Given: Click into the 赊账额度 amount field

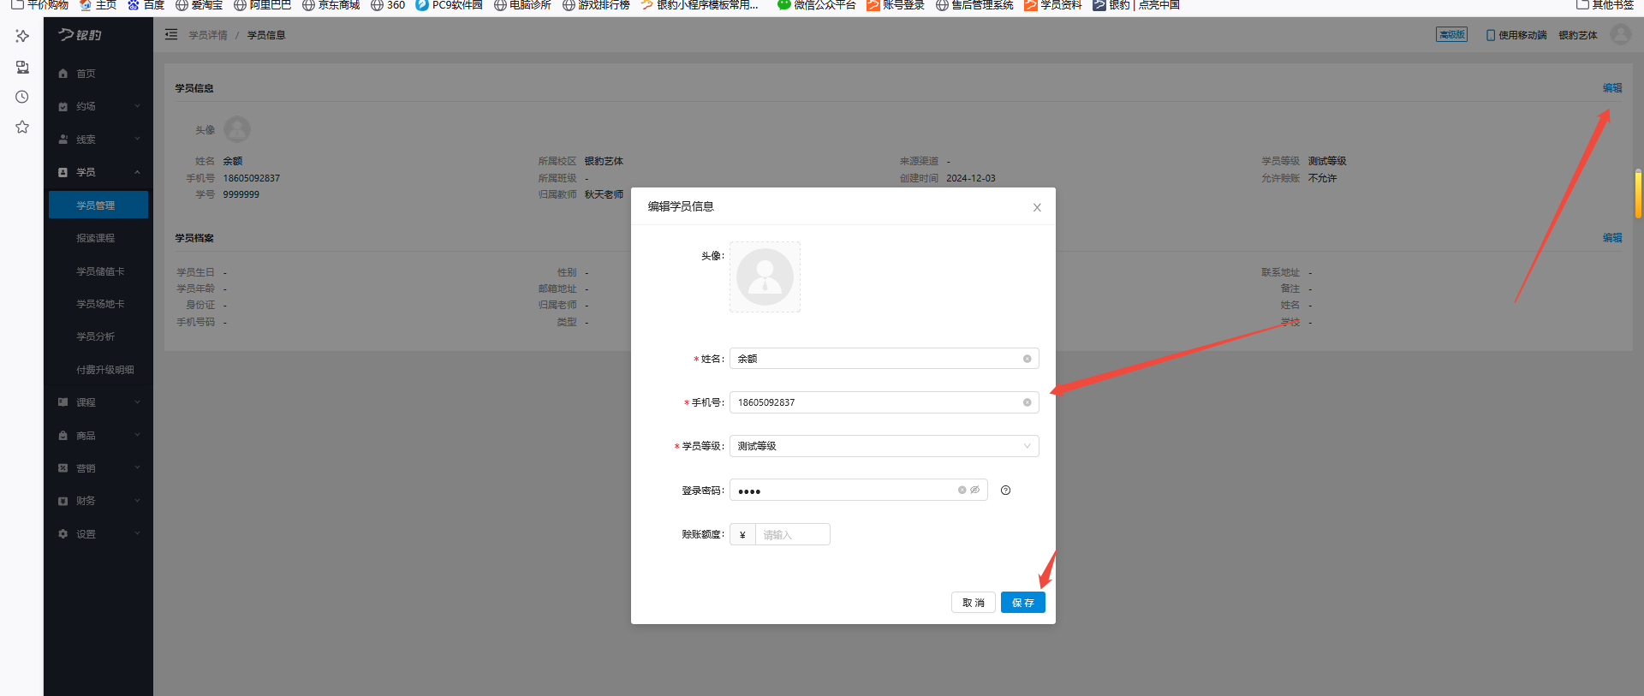Looking at the screenshot, I should point(792,535).
